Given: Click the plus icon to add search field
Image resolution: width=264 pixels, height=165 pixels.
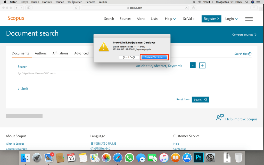Looking at the screenshot, I should 202,65.
